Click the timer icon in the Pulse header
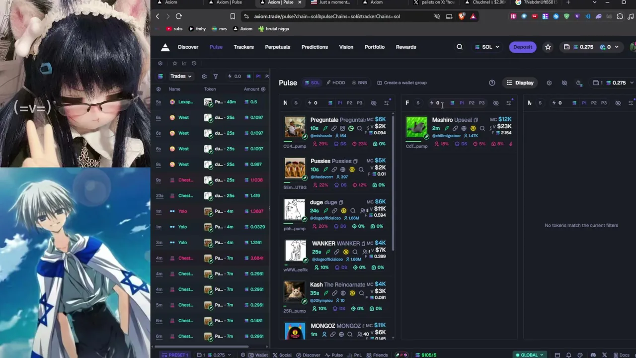Viewport: 636px width, 358px height. (579, 83)
